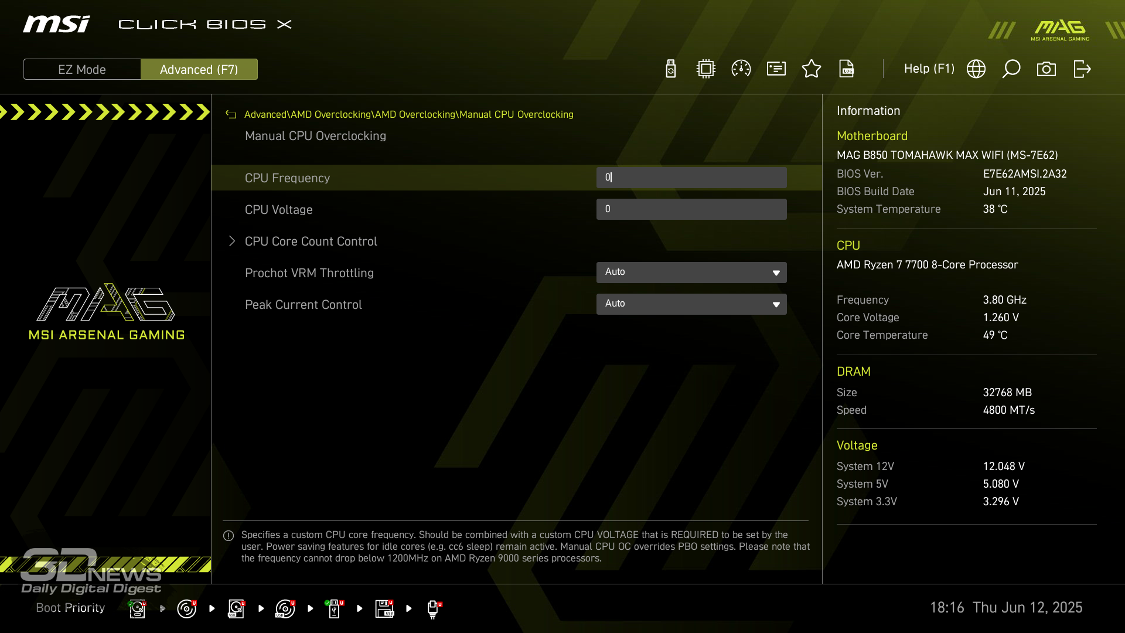Click the BIOS version E7E62AMSI.2A32
The width and height of the screenshot is (1125, 633).
pyautogui.click(x=1025, y=174)
